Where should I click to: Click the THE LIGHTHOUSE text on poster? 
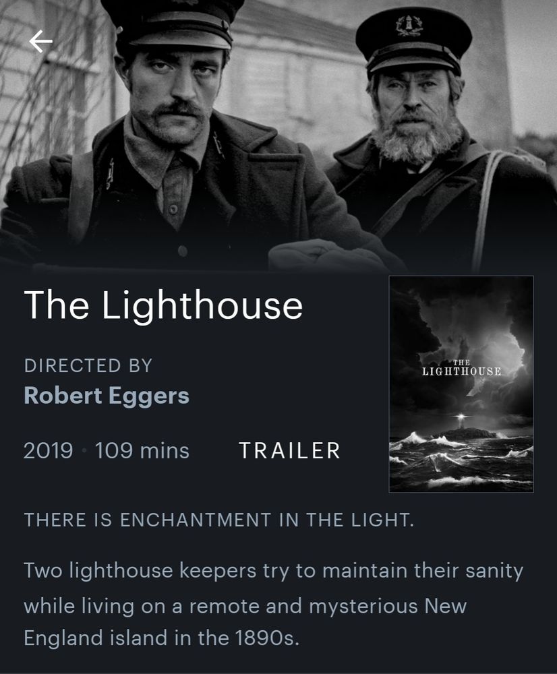[461, 369]
